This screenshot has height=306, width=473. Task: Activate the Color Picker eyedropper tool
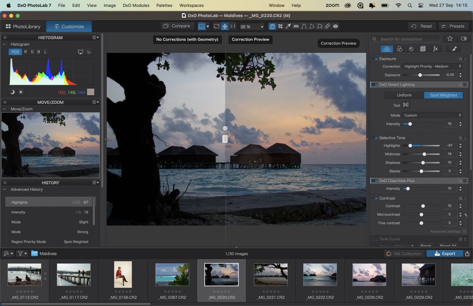[x=288, y=26]
